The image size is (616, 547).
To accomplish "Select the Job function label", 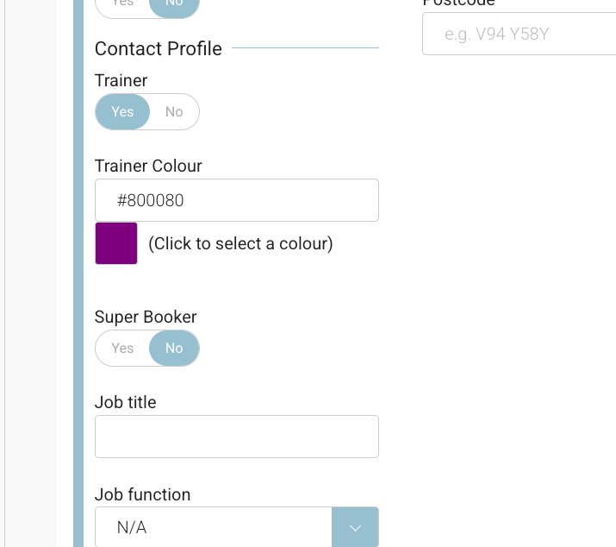I will 143,494.
